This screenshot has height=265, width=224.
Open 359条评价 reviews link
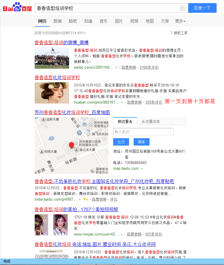click(154, 102)
